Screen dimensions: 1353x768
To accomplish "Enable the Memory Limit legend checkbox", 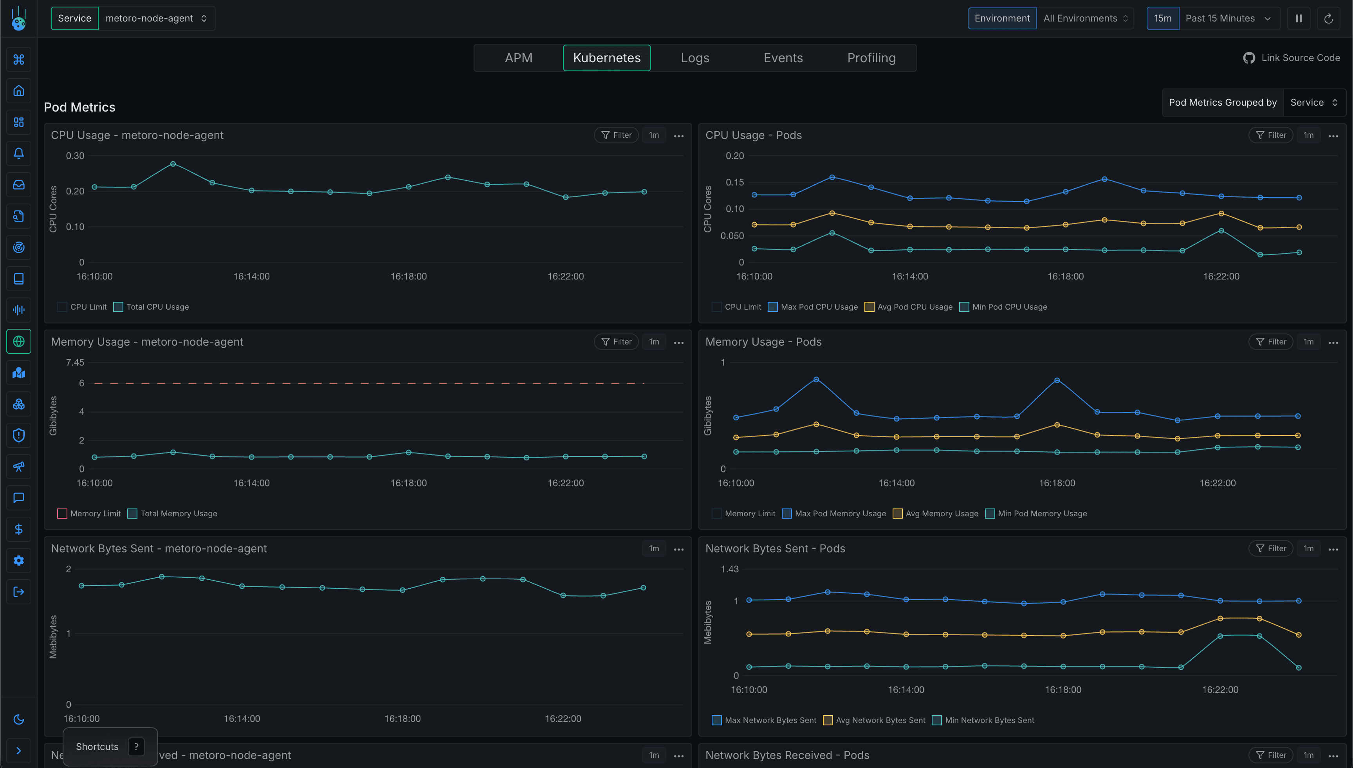I will (62, 513).
